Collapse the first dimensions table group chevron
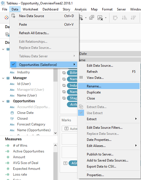Screen dimensions: 141x180 (x=3, y=49)
